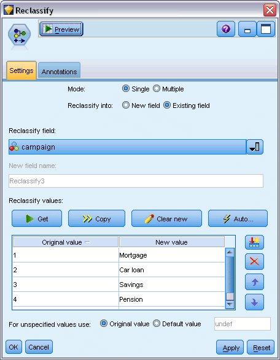Click the minimize dialog icon
This screenshot has height=360, width=280.
tap(247, 29)
